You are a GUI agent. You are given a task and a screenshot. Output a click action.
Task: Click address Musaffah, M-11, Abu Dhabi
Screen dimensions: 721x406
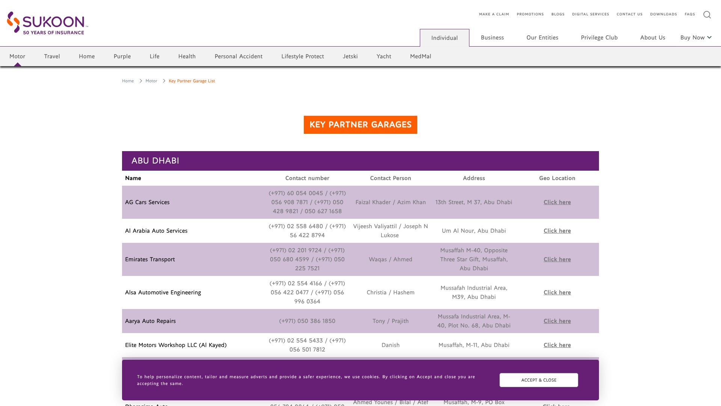474,345
